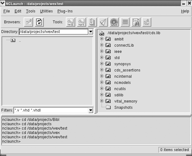Screen dimensions: 192x156
Task: Click the round disc tool icon
Action: pos(114,22)
